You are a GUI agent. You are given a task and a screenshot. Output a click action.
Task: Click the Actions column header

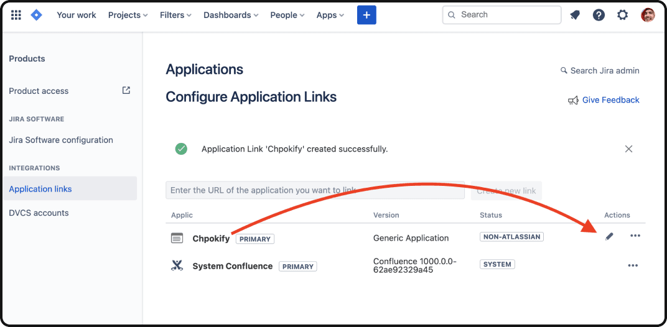point(617,215)
